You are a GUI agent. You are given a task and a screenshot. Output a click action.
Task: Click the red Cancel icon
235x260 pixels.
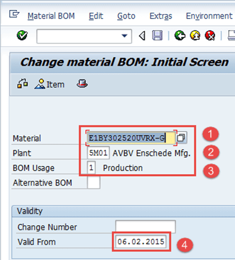coord(210,35)
